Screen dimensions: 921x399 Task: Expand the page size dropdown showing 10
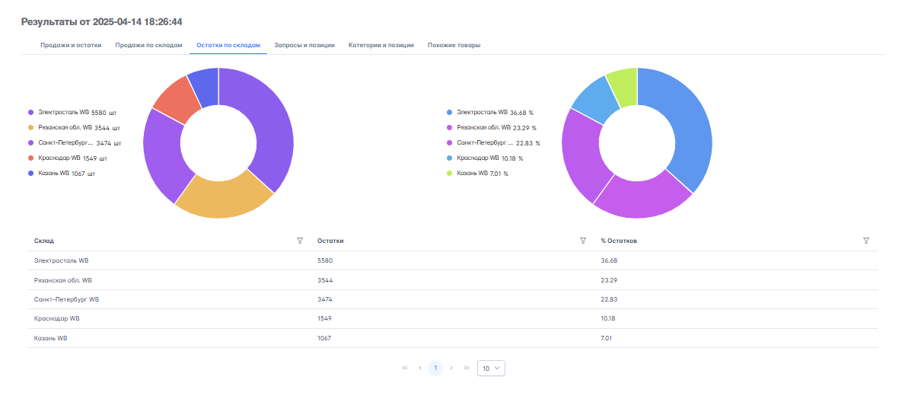(491, 368)
